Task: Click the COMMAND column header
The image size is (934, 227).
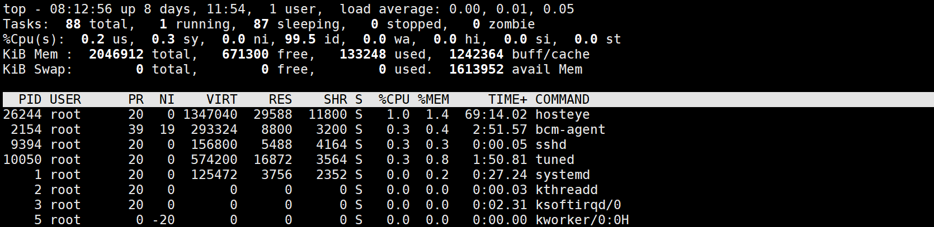Action: pos(563,100)
